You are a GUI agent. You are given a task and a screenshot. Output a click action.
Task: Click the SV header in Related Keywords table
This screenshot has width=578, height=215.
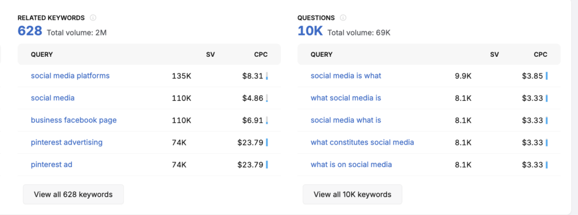click(x=211, y=55)
